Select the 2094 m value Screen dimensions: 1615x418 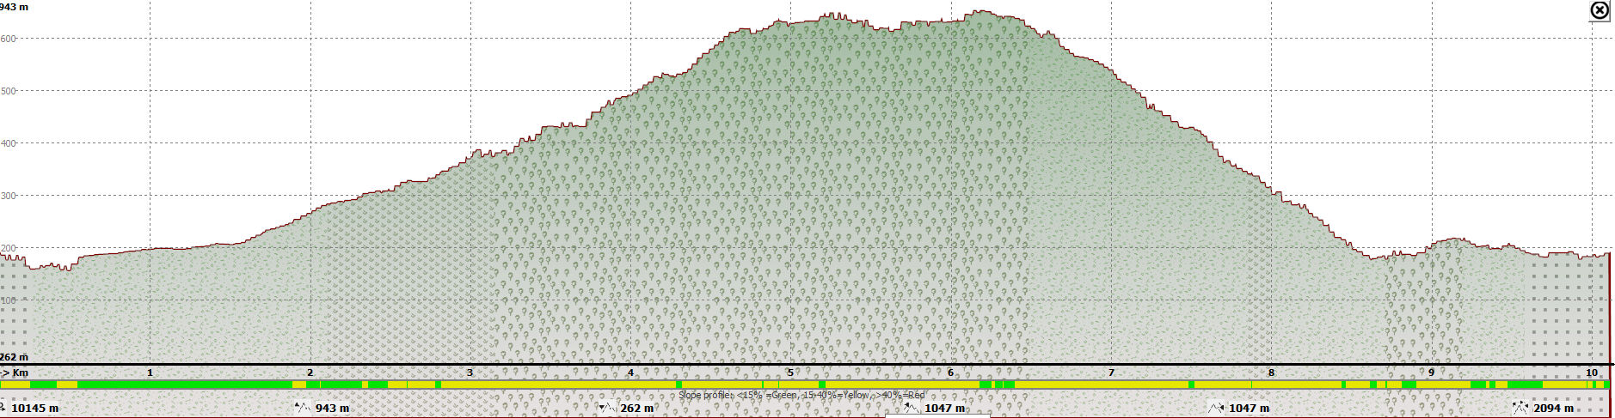pos(1554,409)
